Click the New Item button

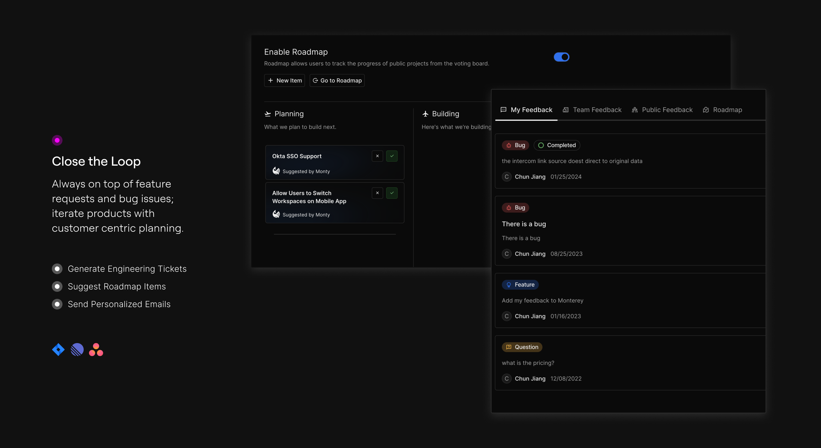(284, 80)
